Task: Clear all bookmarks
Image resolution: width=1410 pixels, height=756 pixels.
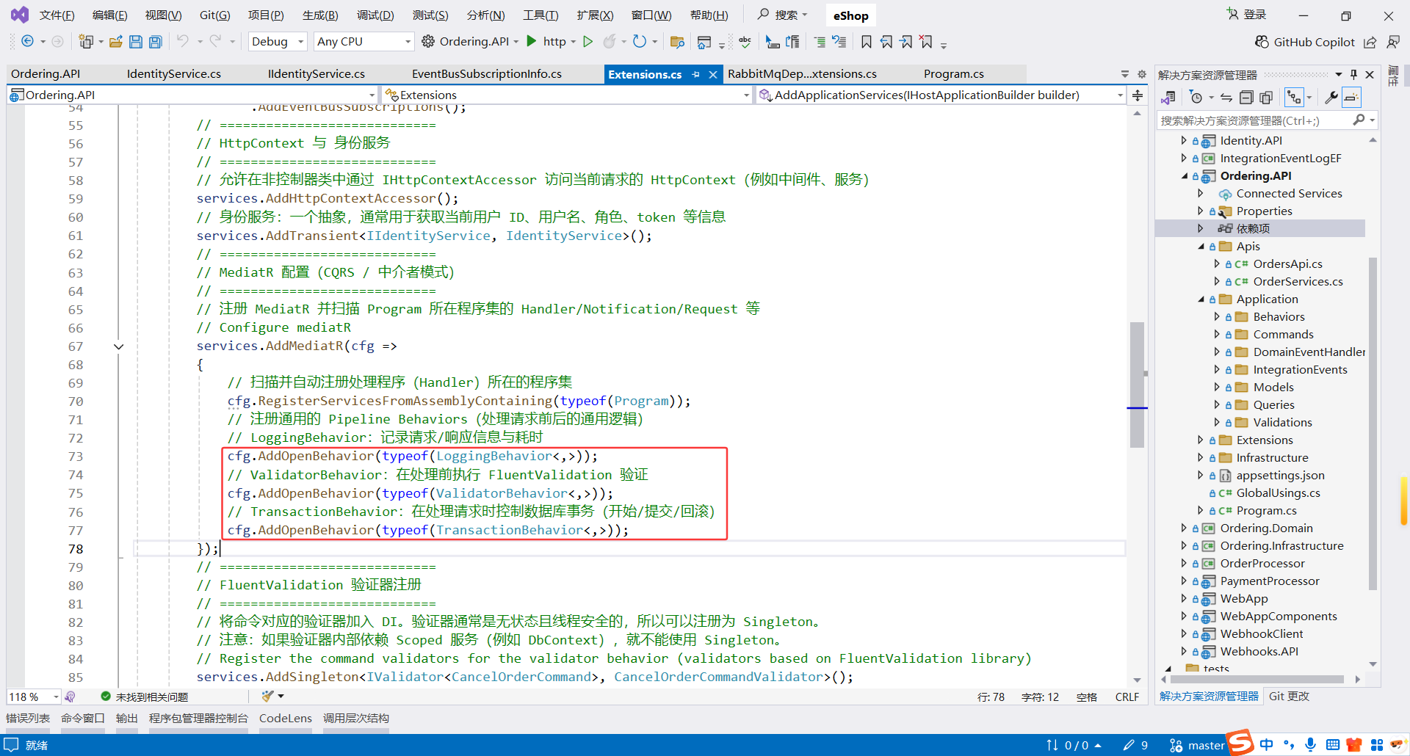Action: coord(926,42)
